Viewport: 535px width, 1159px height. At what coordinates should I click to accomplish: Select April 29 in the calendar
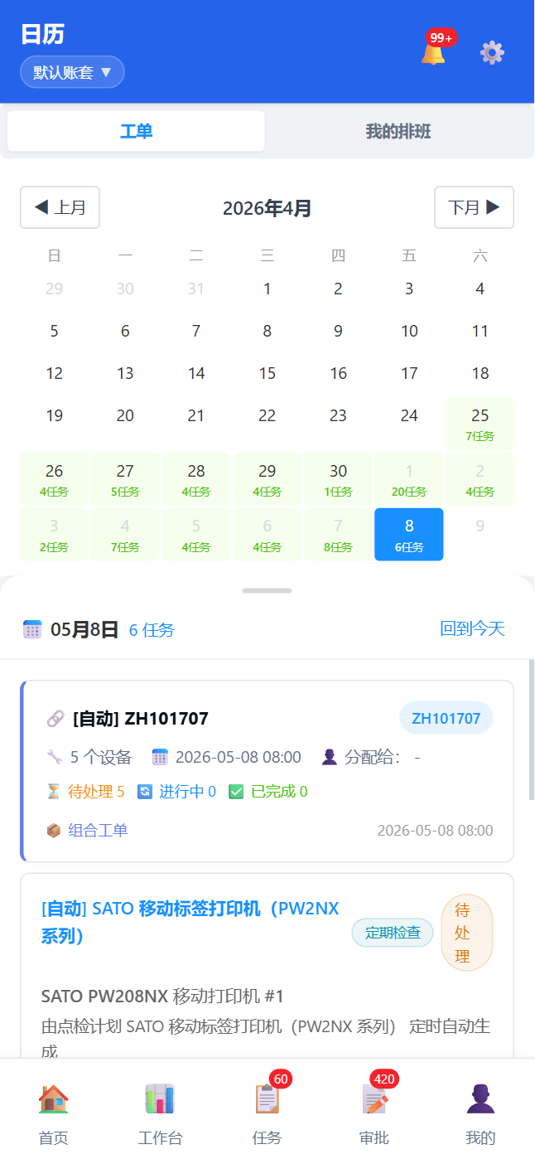click(x=267, y=479)
